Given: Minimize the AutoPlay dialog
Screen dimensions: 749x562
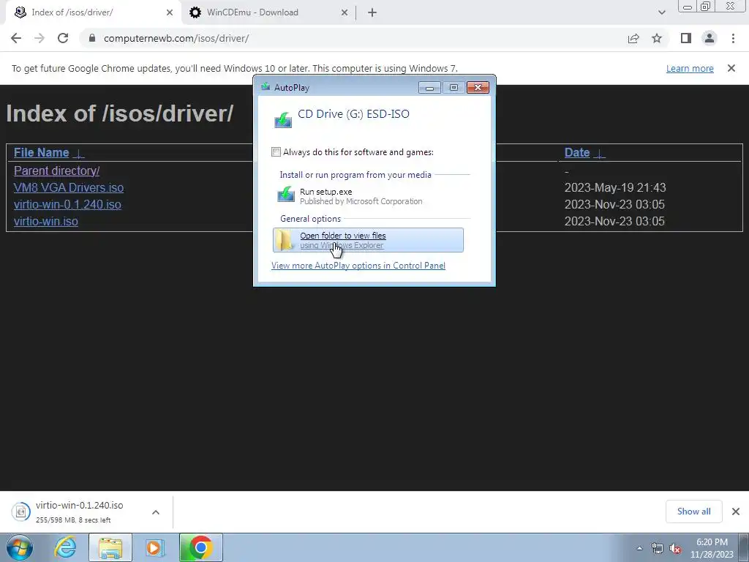Looking at the screenshot, I should pyautogui.click(x=429, y=88).
